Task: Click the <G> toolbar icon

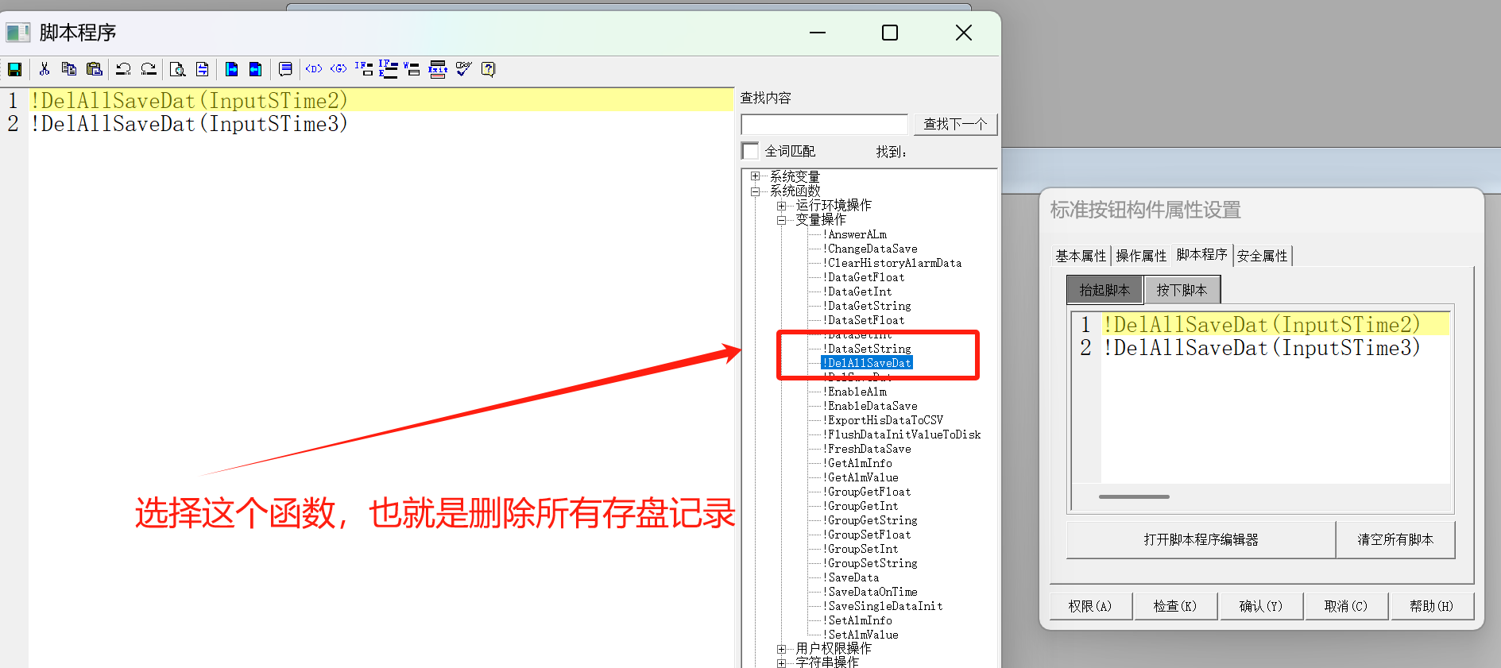Action: (338, 69)
